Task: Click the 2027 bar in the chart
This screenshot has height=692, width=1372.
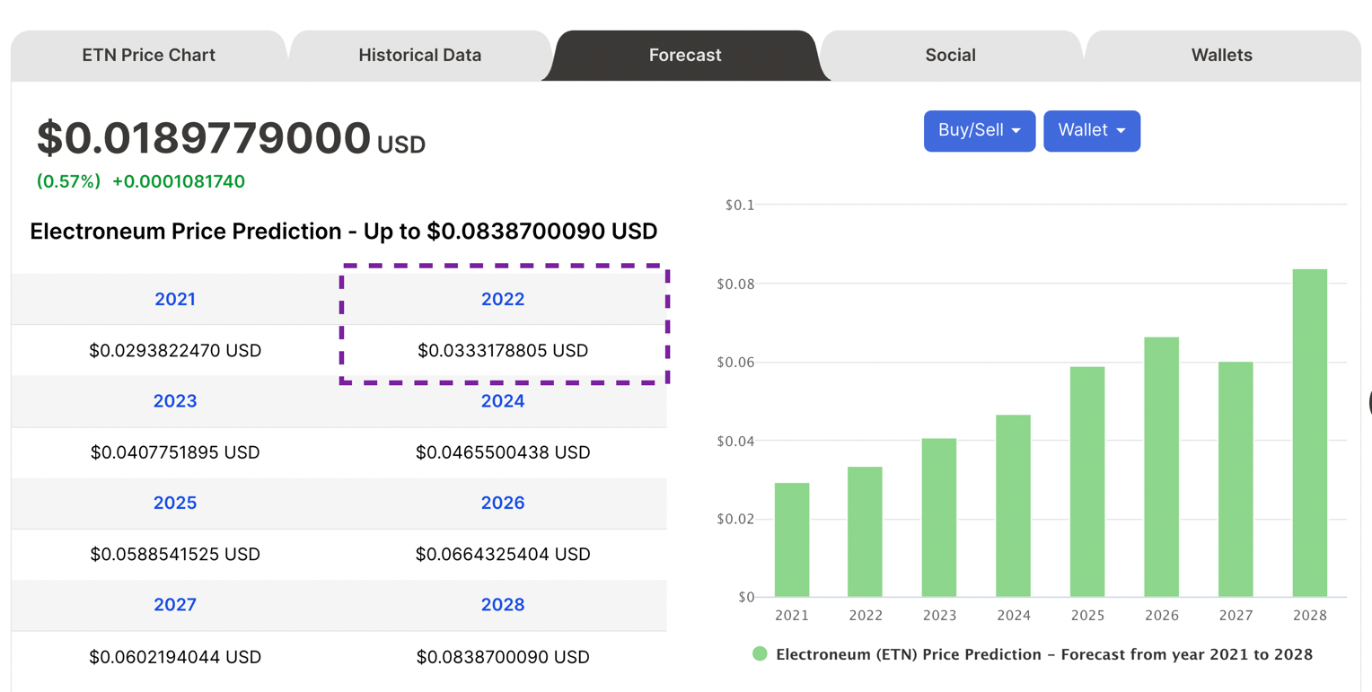Action: 1236,479
